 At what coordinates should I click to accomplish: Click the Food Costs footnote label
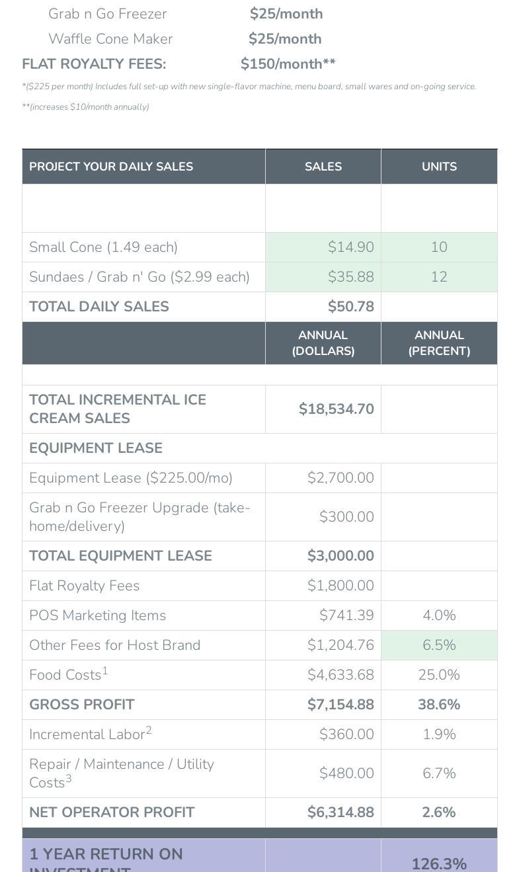point(68,675)
